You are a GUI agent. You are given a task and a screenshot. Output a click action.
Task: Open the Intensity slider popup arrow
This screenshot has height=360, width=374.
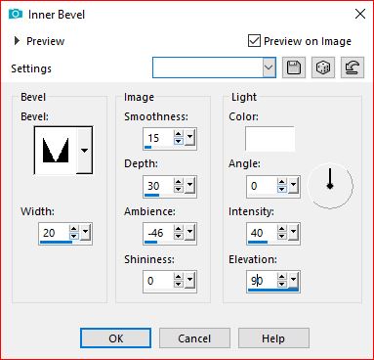(293, 232)
